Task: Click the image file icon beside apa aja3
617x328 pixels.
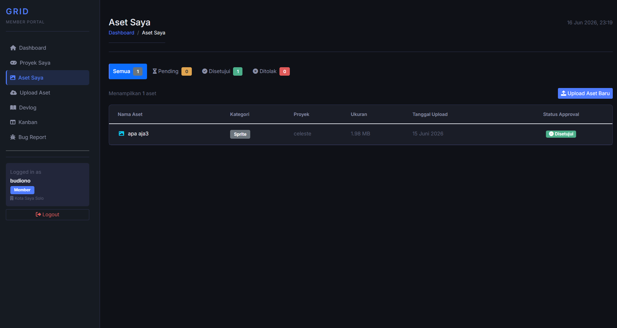Action: tap(121, 133)
